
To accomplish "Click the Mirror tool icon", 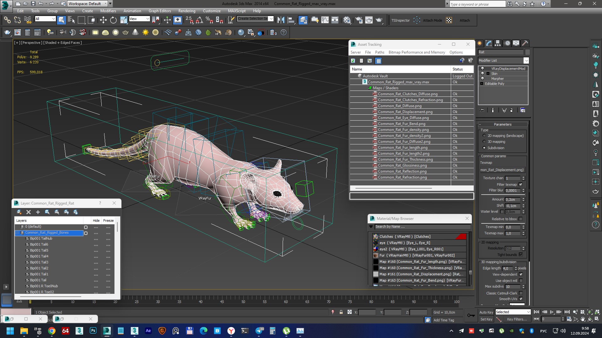I will (x=281, y=20).
